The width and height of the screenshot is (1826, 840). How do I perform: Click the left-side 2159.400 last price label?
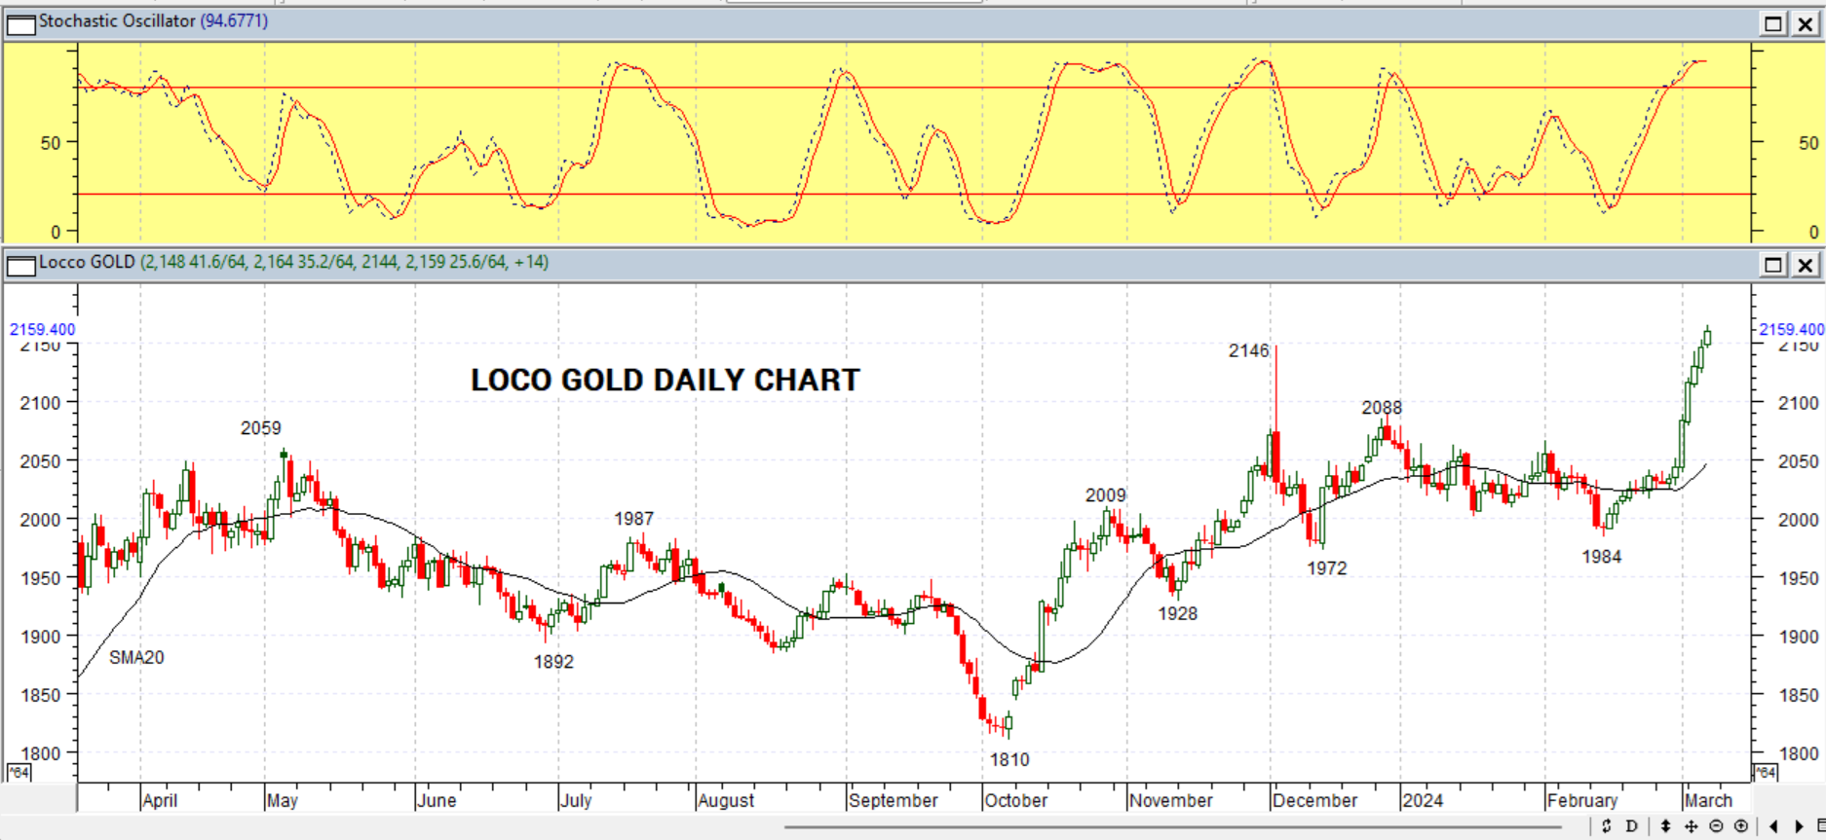42,329
